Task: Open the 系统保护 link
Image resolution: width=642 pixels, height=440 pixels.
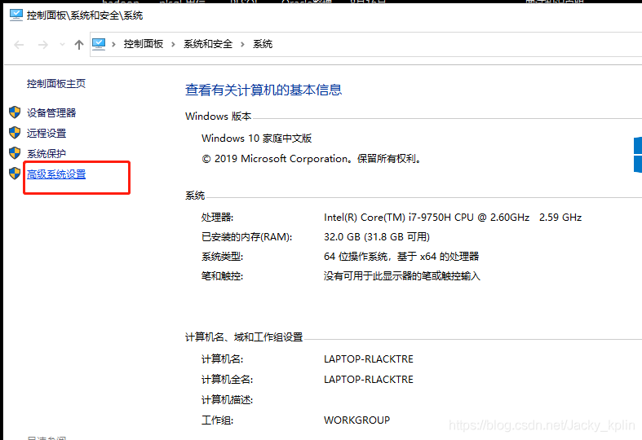Action: point(46,153)
